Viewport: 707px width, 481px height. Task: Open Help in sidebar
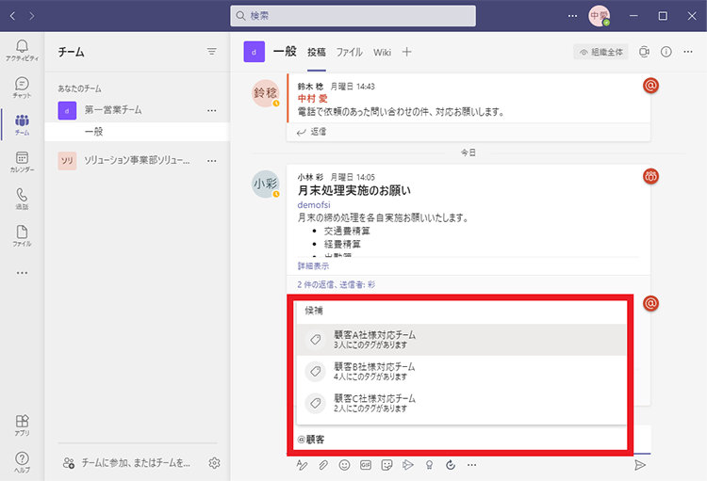coord(22,462)
